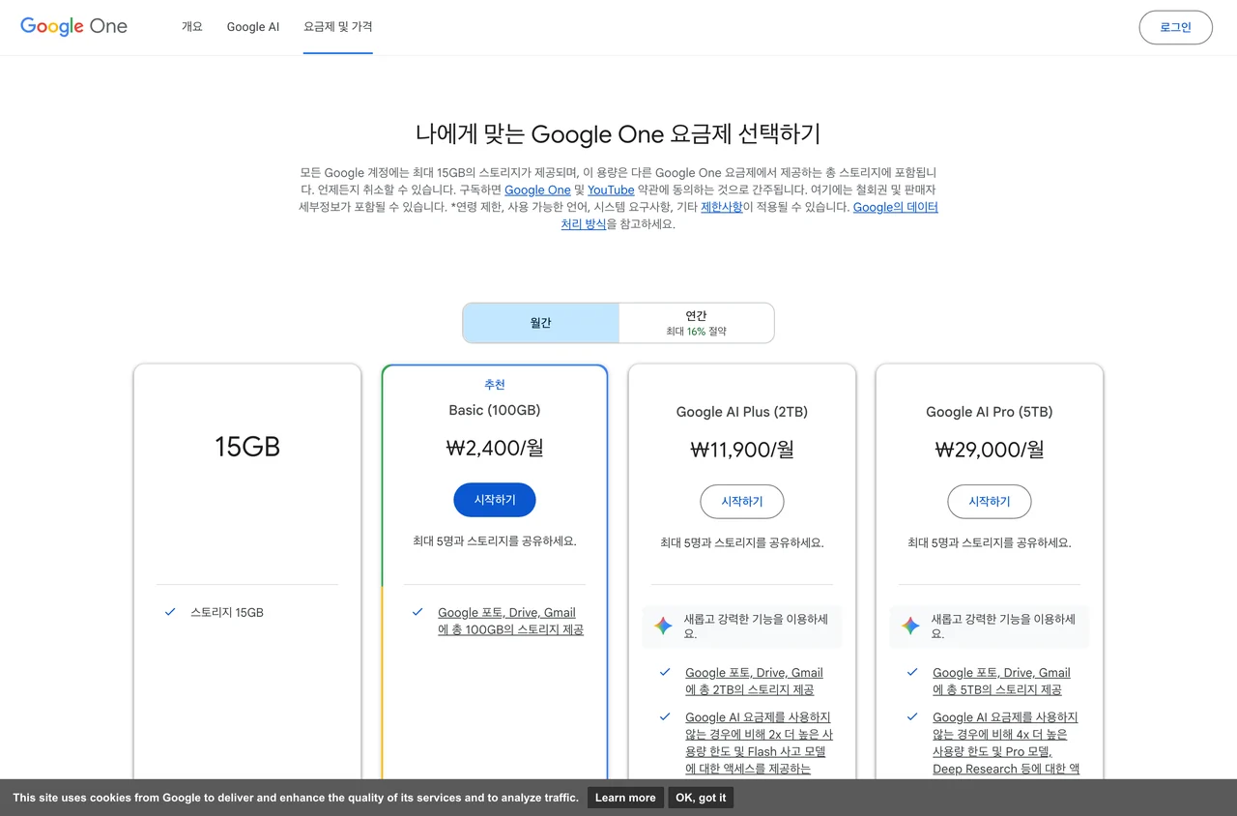Click AI Plus 새롭고 강력한 기능 banner text

click(757, 626)
